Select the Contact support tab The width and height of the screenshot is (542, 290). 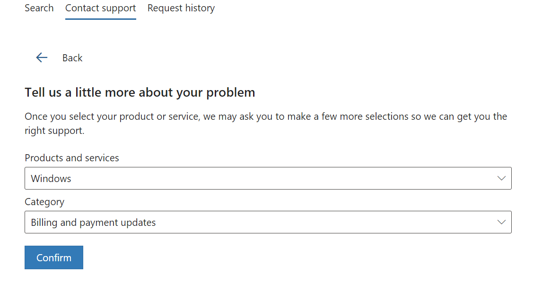coord(100,8)
